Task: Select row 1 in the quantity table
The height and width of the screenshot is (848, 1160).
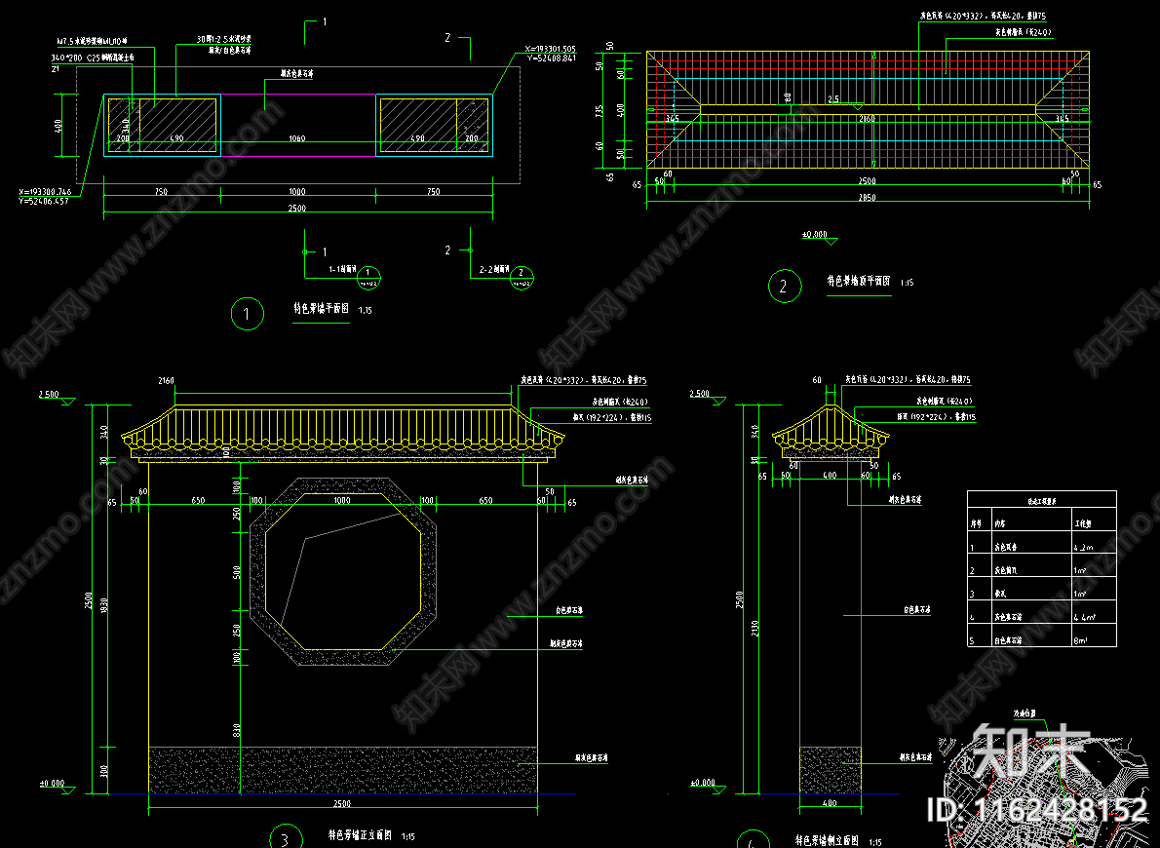Action: [1040, 547]
